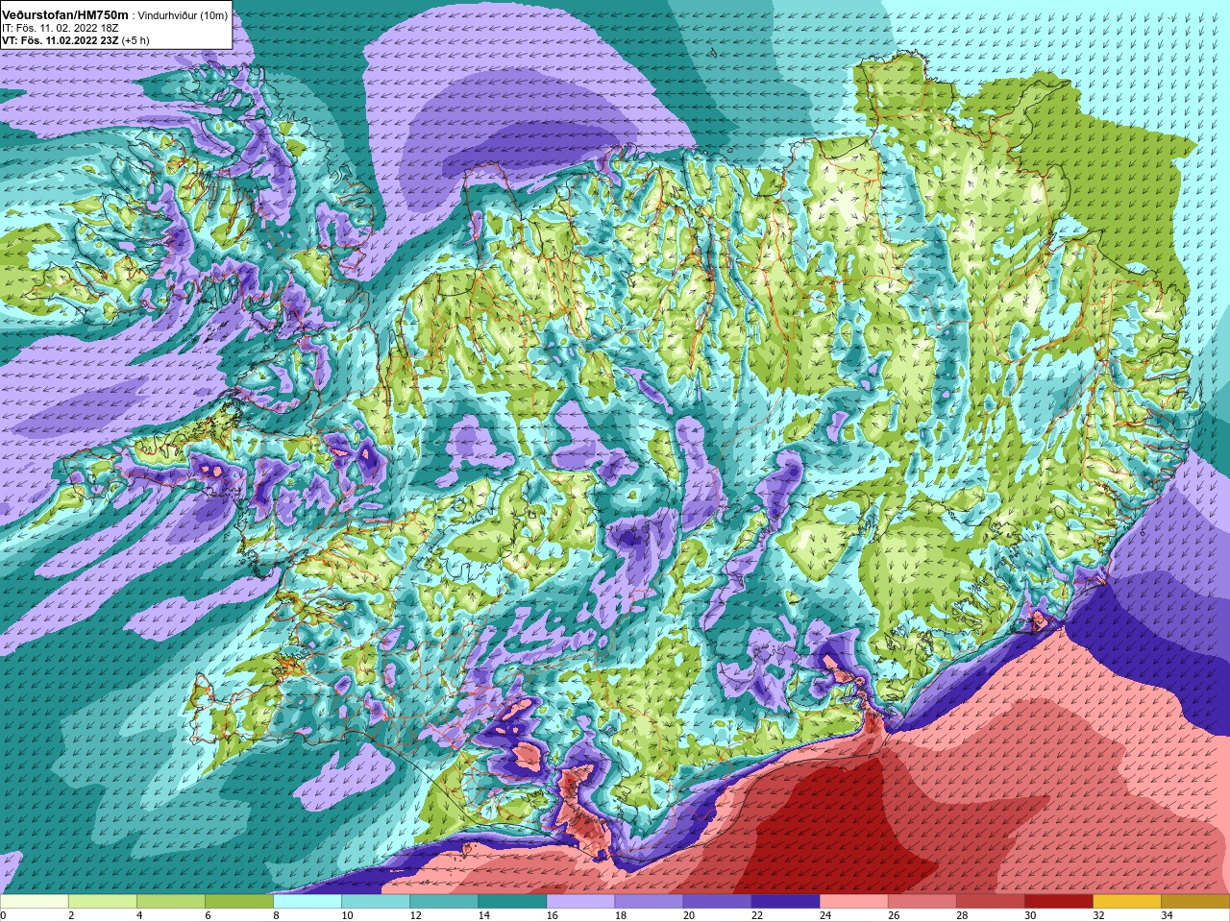The image size is (1230, 922).
Task: Click the legend swatch between 14 and 16
Action: (x=512, y=902)
